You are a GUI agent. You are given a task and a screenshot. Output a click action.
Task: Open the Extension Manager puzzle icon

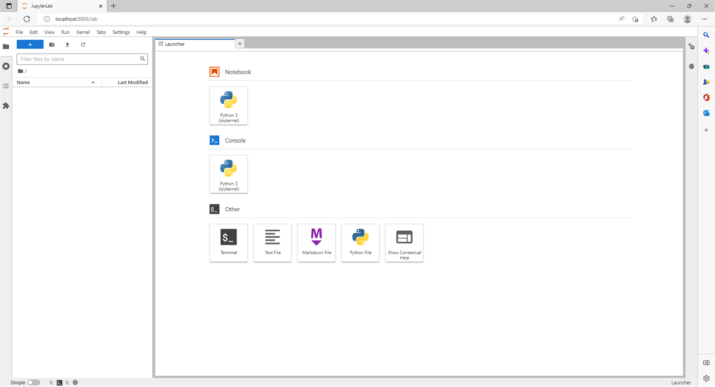tap(6, 106)
